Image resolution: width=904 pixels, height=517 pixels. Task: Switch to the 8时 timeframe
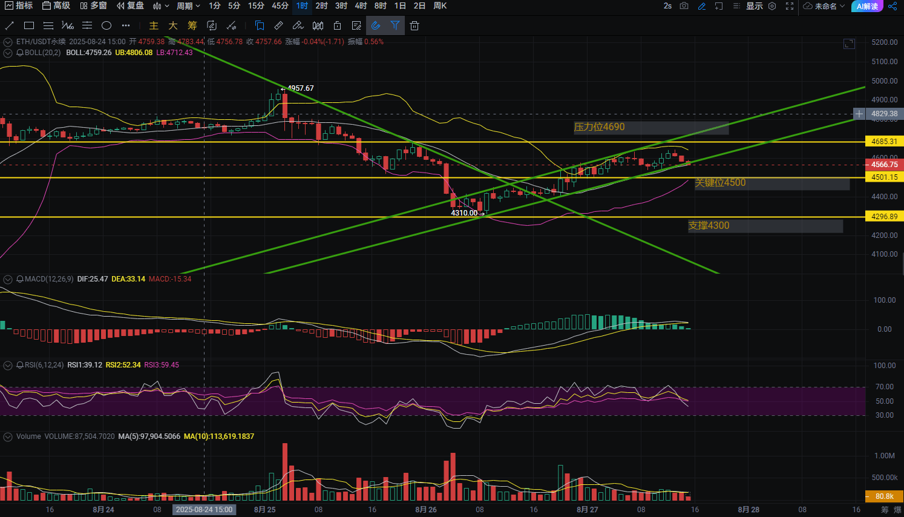coord(380,5)
